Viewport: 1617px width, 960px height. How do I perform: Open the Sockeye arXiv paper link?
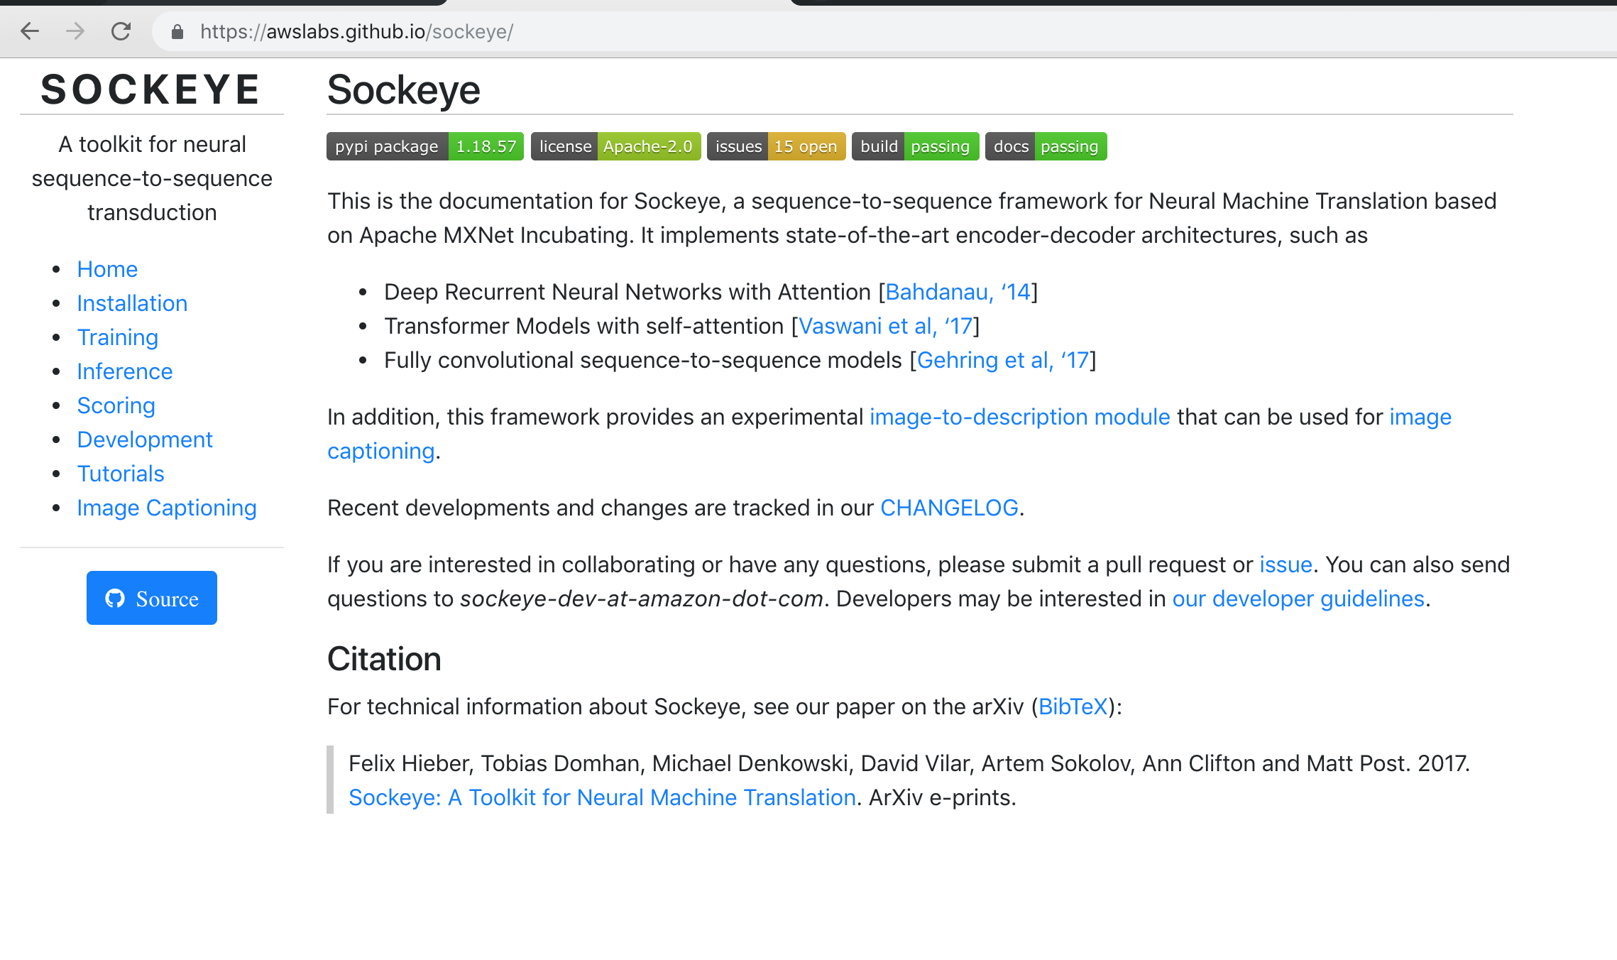pyautogui.click(x=601, y=797)
